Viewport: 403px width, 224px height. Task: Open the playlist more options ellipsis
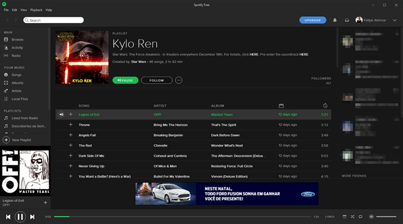coord(179,80)
